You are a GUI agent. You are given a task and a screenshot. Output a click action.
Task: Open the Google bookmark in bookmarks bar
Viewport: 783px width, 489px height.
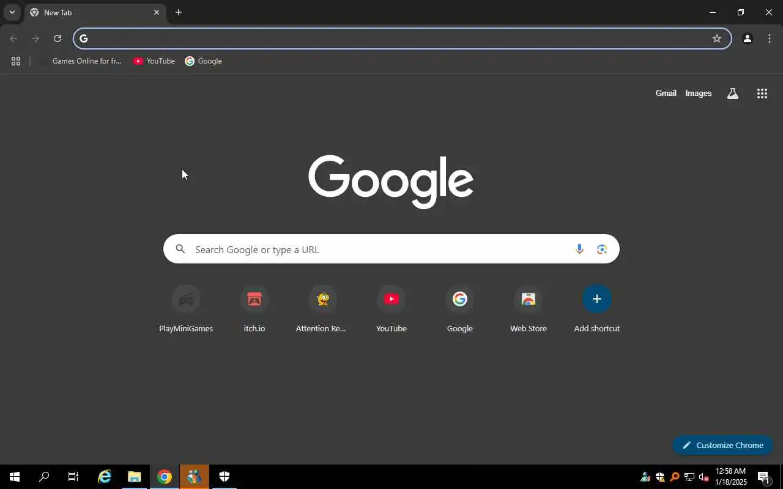pyautogui.click(x=204, y=61)
